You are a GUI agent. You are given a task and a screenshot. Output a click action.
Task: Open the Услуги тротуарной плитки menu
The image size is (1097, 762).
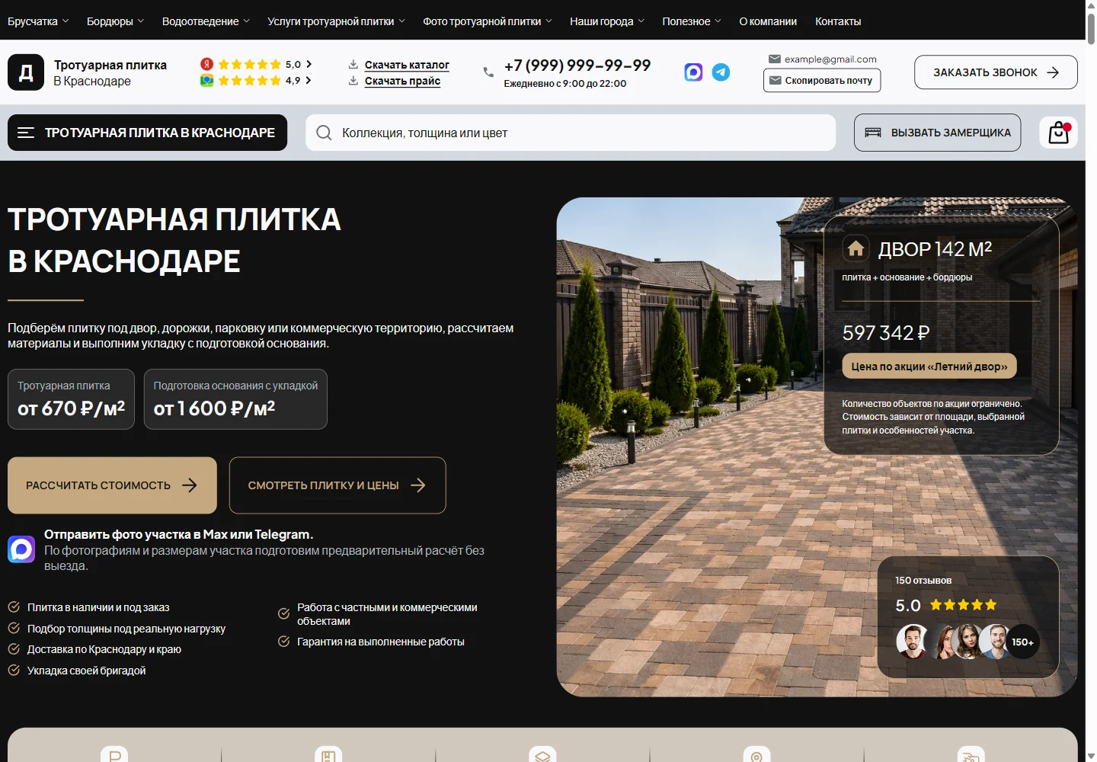tap(336, 21)
